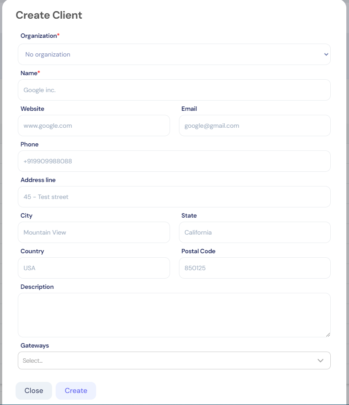Image resolution: width=349 pixels, height=405 pixels.
Task: Select the No organization placeholder option
Action: 47,54
